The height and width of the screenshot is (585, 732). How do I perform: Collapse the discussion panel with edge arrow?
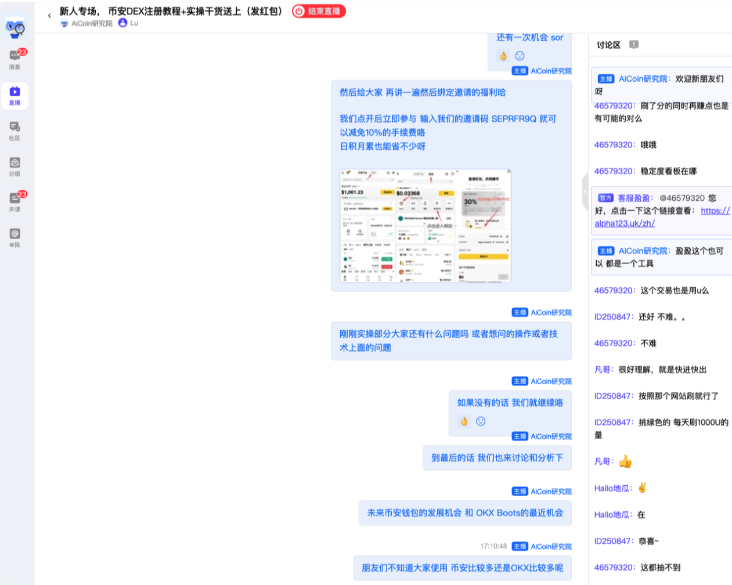(585, 191)
